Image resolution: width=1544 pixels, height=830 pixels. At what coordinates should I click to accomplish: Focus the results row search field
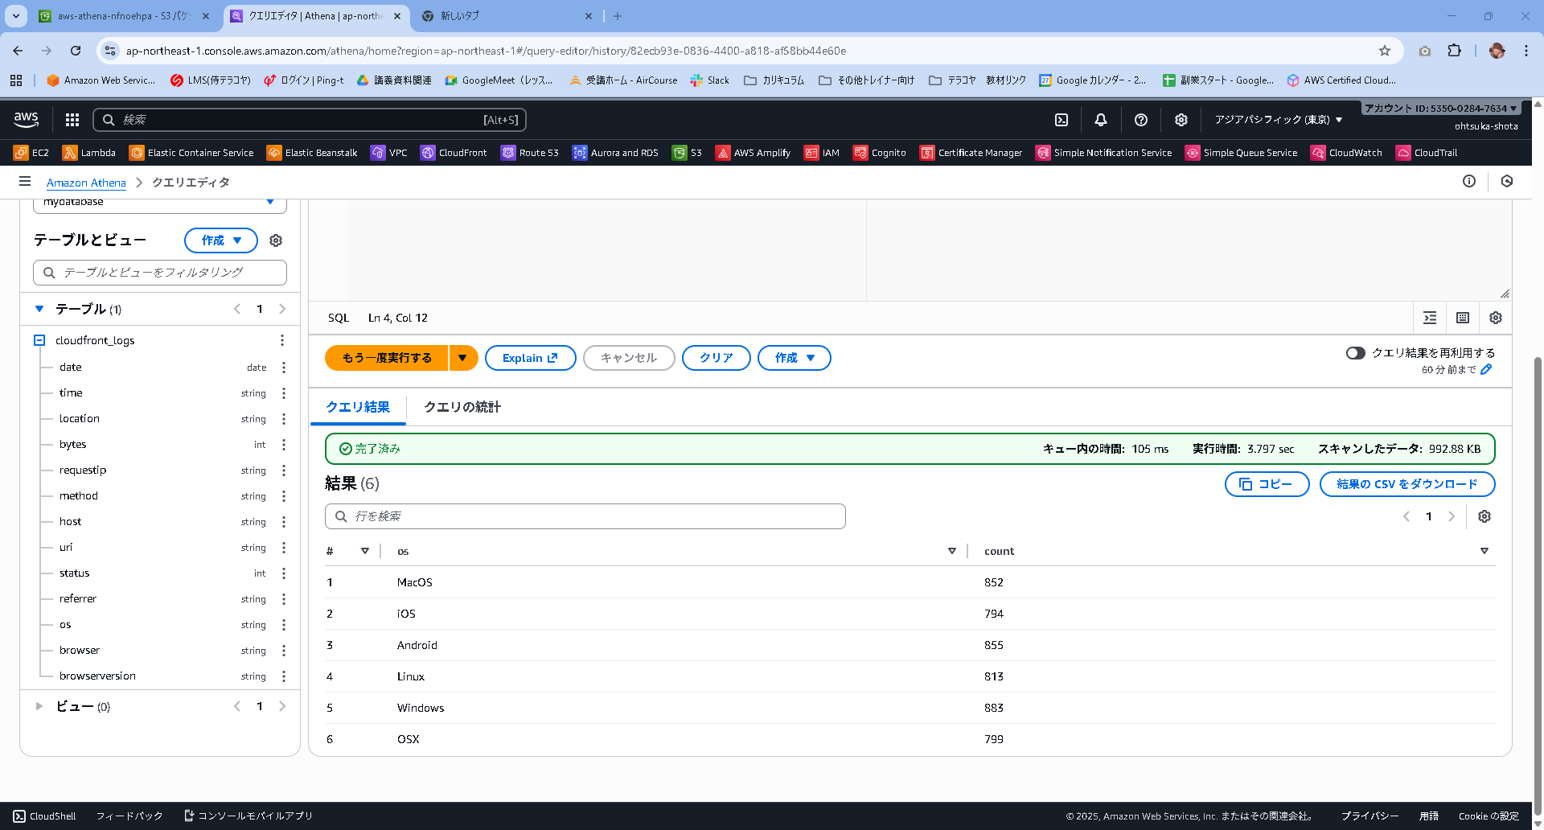(585, 516)
